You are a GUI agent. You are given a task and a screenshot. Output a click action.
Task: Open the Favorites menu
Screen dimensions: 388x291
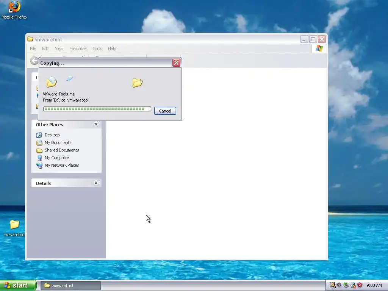(78, 48)
